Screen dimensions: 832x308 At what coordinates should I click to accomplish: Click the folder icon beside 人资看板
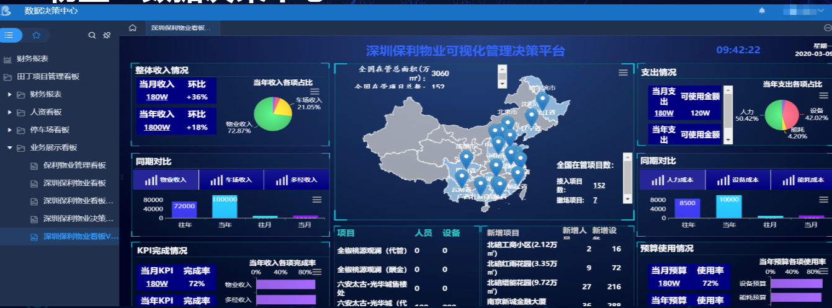[x=21, y=112]
